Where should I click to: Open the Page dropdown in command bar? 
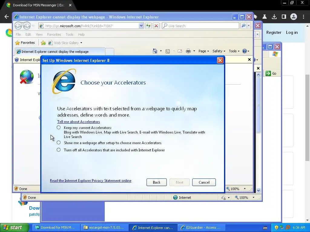pos(204,51)
